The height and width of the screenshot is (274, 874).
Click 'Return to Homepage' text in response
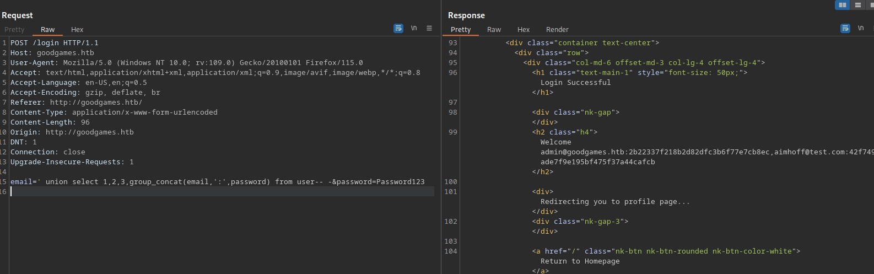[580, 261]
